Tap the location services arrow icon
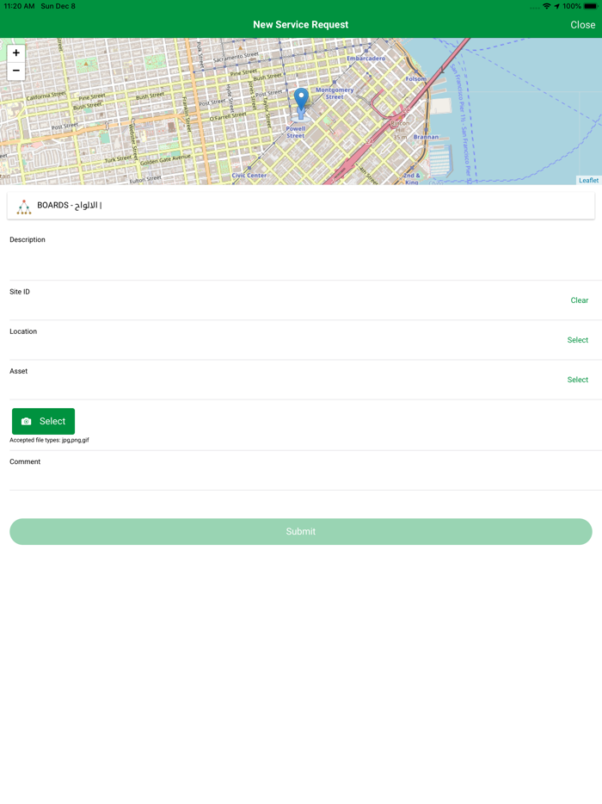The image size is (602, 804). coord(556,6)
